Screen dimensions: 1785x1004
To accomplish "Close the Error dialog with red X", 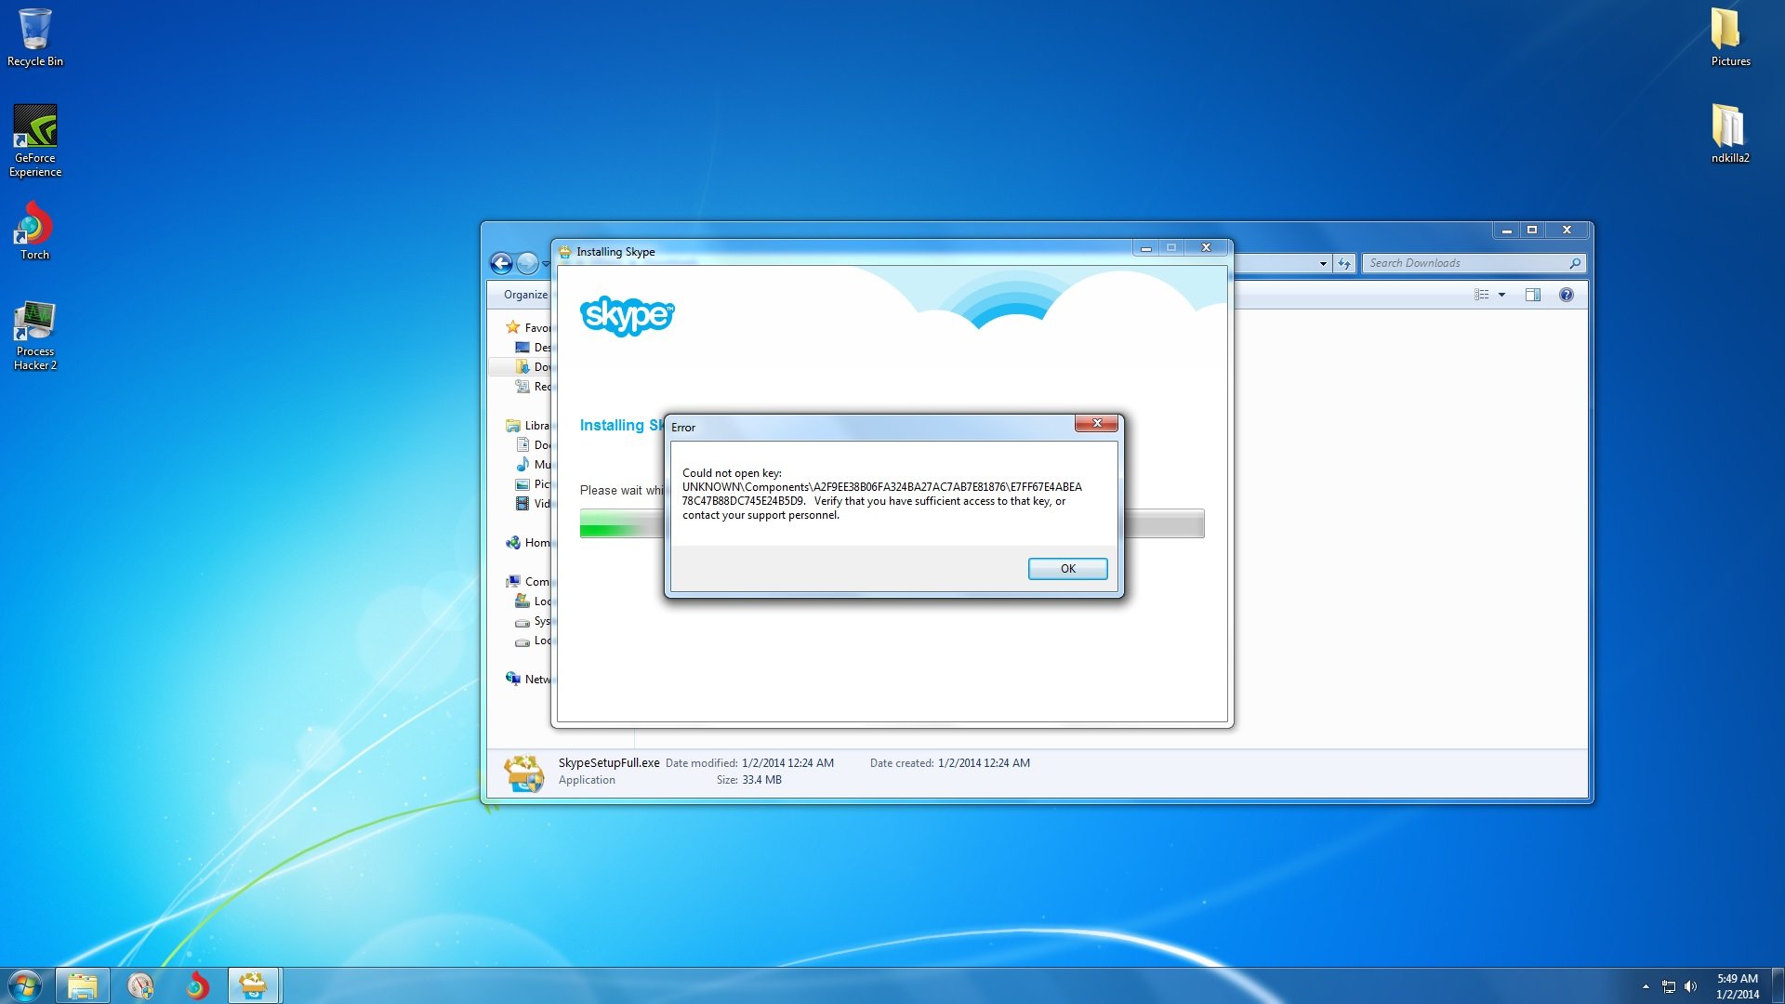I will [1097, 423].
